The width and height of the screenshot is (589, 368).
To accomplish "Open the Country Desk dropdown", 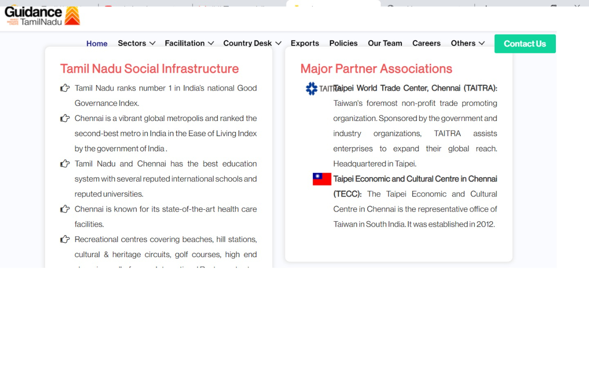I will click(252, 43).
